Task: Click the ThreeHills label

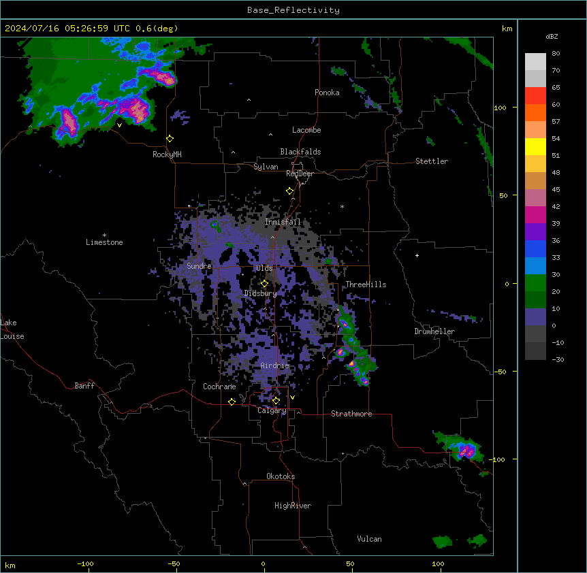Action: 366,284
